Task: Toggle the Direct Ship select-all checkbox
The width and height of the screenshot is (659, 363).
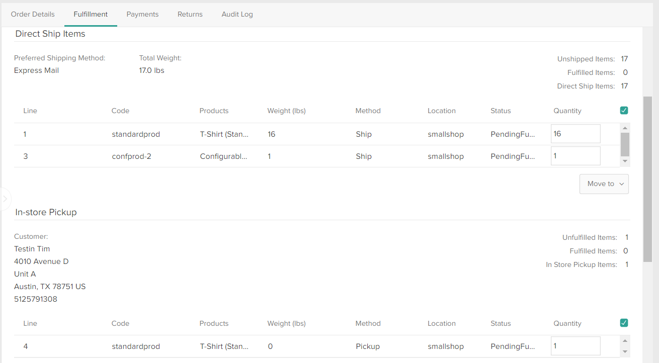Action: click(x=624, y=110)
